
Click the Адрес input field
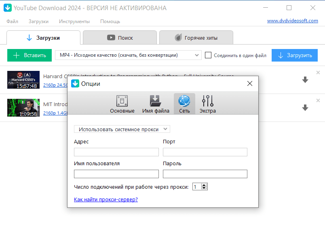116,152
